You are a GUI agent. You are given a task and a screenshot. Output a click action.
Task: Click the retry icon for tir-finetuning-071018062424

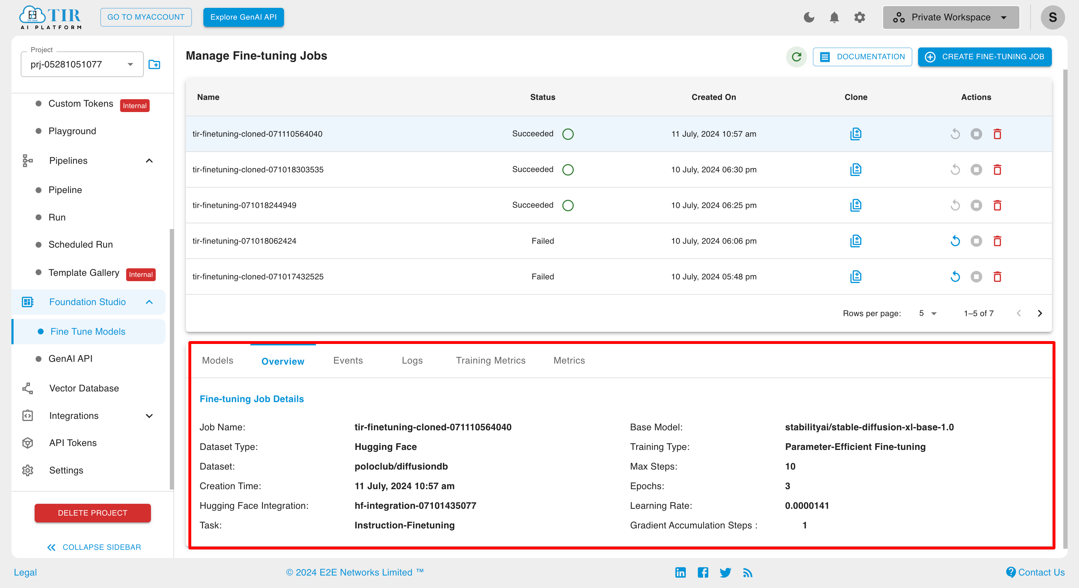954,241
